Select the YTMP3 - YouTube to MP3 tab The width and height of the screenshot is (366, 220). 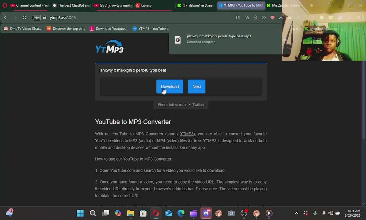pos(241,5)
